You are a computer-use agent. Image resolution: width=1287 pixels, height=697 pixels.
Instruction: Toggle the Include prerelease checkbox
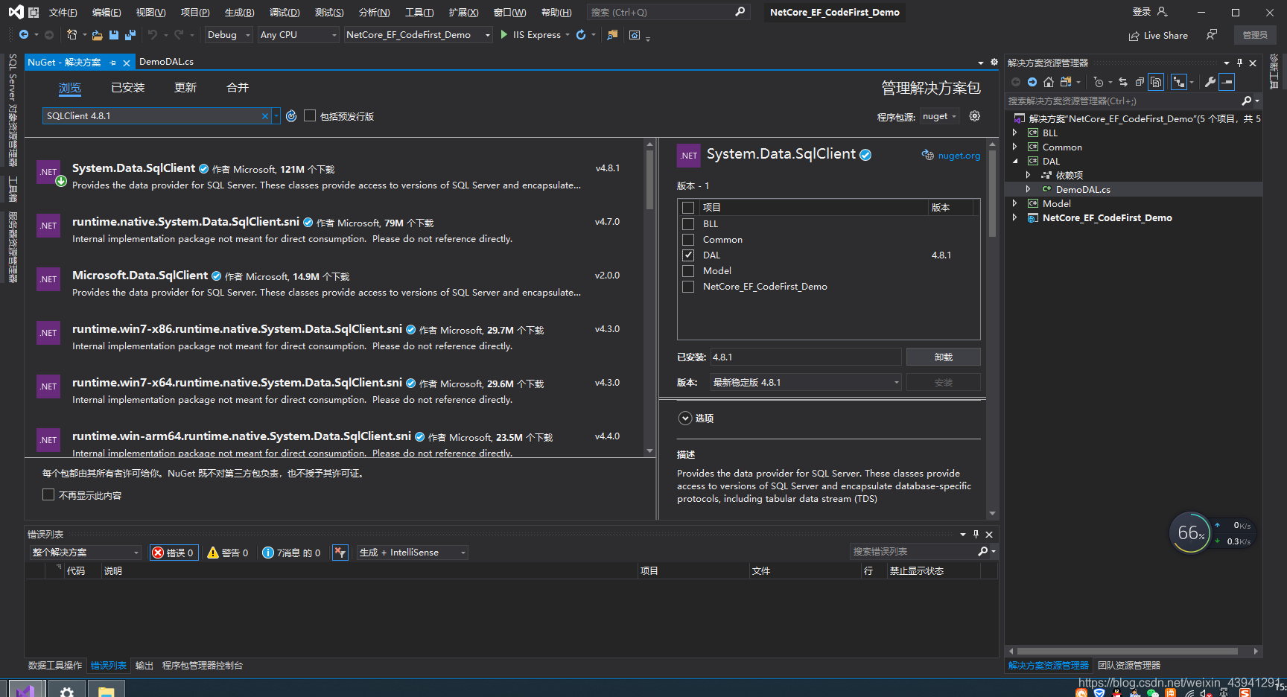(310, 115)
